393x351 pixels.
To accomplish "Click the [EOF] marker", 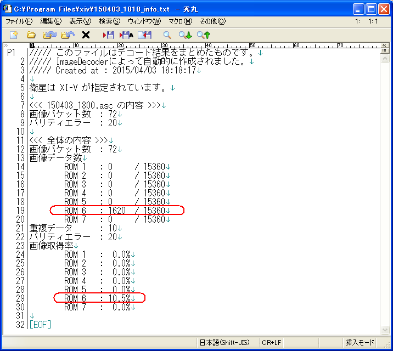I will [40, 325].
